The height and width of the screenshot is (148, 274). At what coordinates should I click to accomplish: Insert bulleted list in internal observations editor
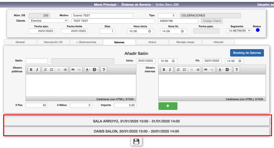[x=184, y=70]
